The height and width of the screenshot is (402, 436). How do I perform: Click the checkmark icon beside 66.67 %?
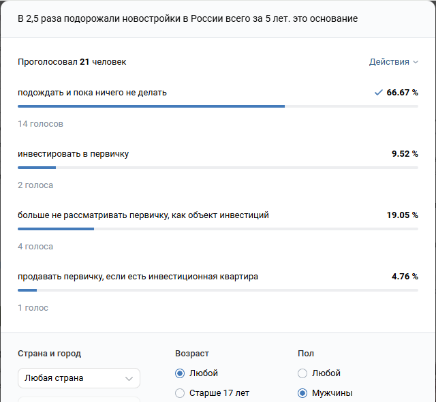tap(379, 93)
